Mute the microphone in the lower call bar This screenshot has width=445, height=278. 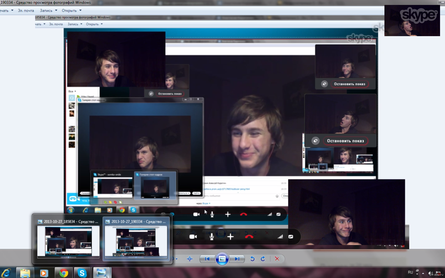(x=212, y=237)
